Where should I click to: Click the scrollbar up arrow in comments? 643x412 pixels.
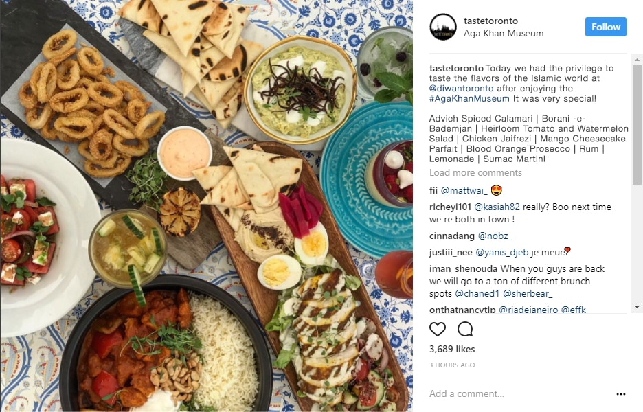tap(637, 60)
